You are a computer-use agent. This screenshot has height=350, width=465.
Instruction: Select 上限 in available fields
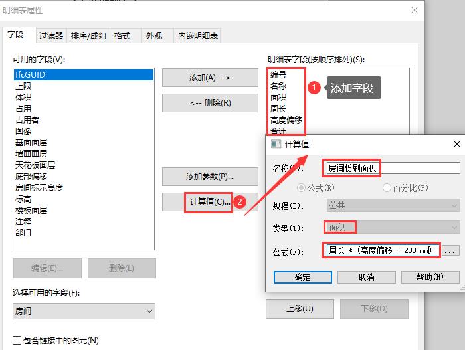click(x=84, y=86)
